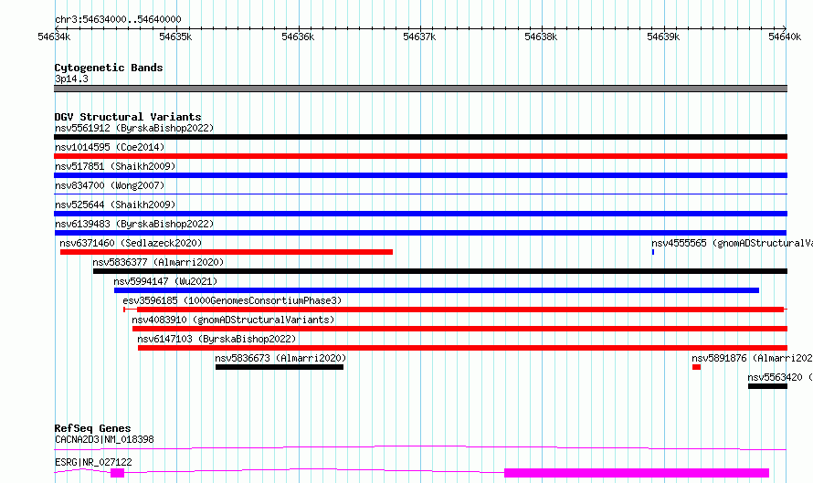Click the 54636k ruler tick

click(298, 37)
